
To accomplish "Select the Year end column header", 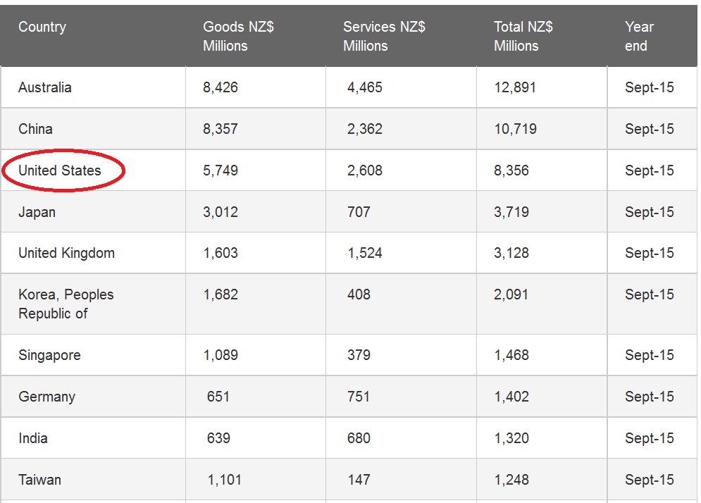I will [x=639, y=37].
